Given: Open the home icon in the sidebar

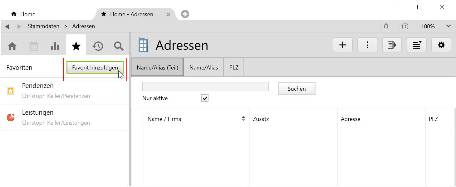Looking at the screenshot, I should tap(12, 46).
